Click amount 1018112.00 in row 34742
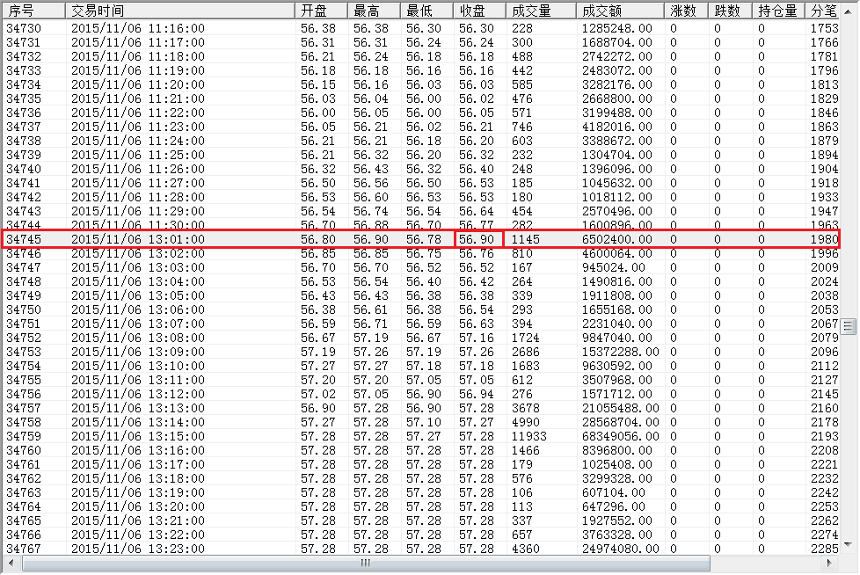 (x=617, y=197)
